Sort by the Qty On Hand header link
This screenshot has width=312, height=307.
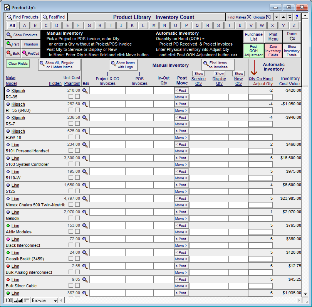tap(261, 79)
